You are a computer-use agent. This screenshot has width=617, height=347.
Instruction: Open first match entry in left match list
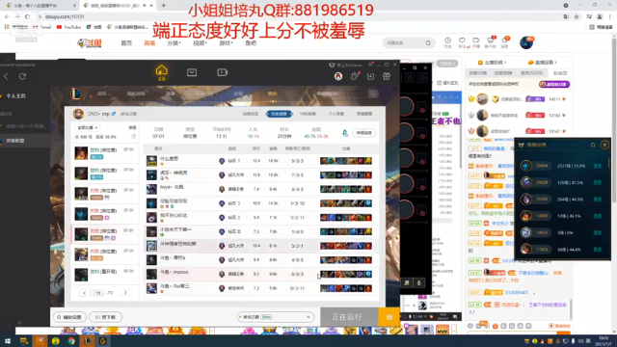(105, 152)
